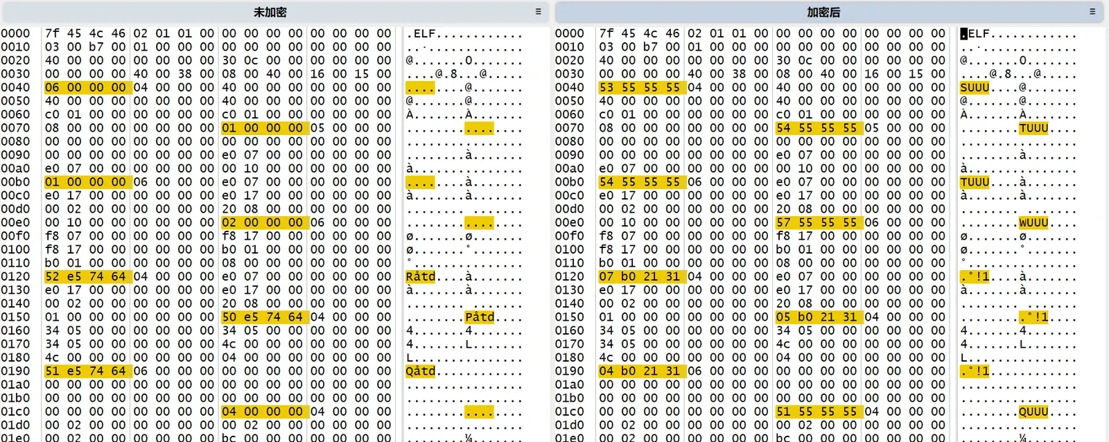The width and height of the screenshot is (1109, 442).
Task: Open the menu icon of the 未加密 pane
Action: tap(538, 12)
